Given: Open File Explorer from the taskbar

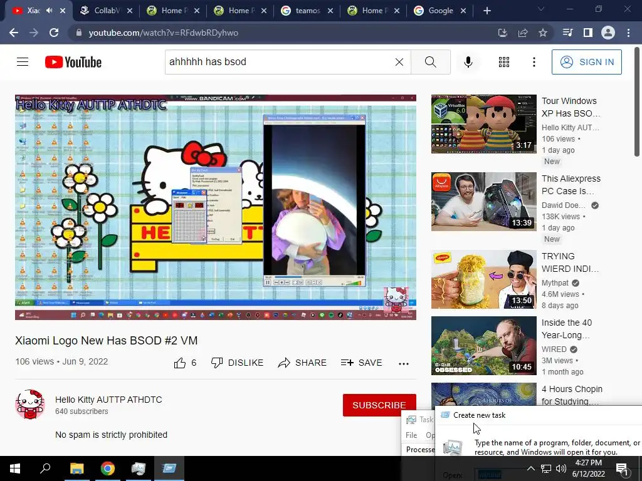Looking at the screenshot, I should click(x=76, y=468).
